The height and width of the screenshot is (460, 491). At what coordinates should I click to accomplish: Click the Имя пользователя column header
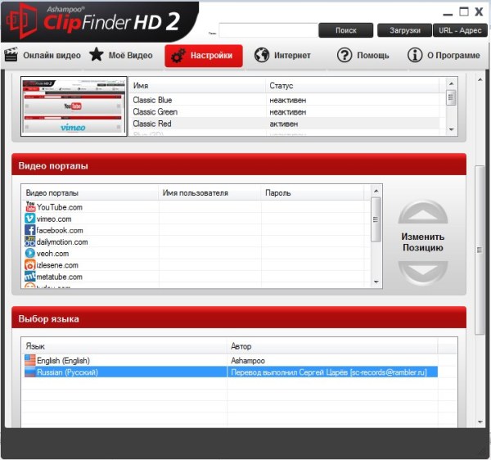pos(209,193)
